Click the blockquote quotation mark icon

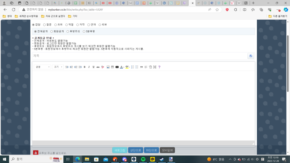click(x=142, y=67)
